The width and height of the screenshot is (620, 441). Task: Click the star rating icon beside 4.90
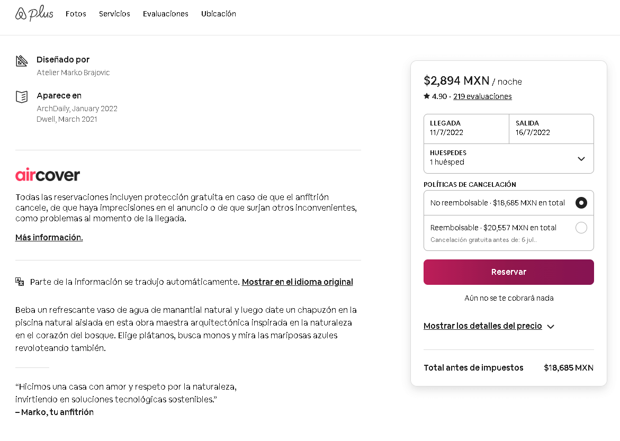(x=427, y=96)
